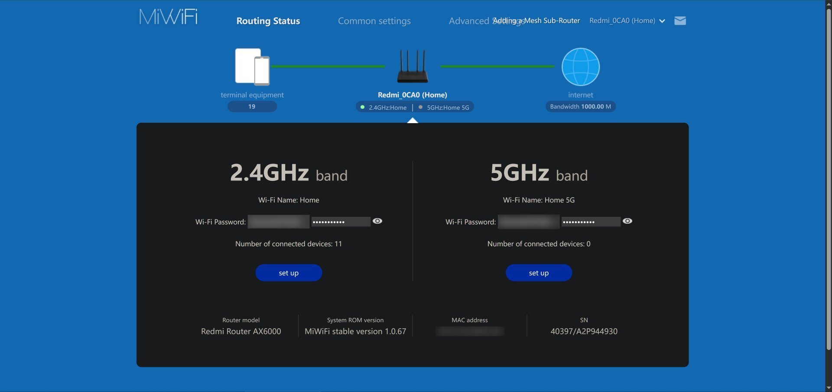
Task: Open the mail envelope notifications icon
Action: click(680, 21)
